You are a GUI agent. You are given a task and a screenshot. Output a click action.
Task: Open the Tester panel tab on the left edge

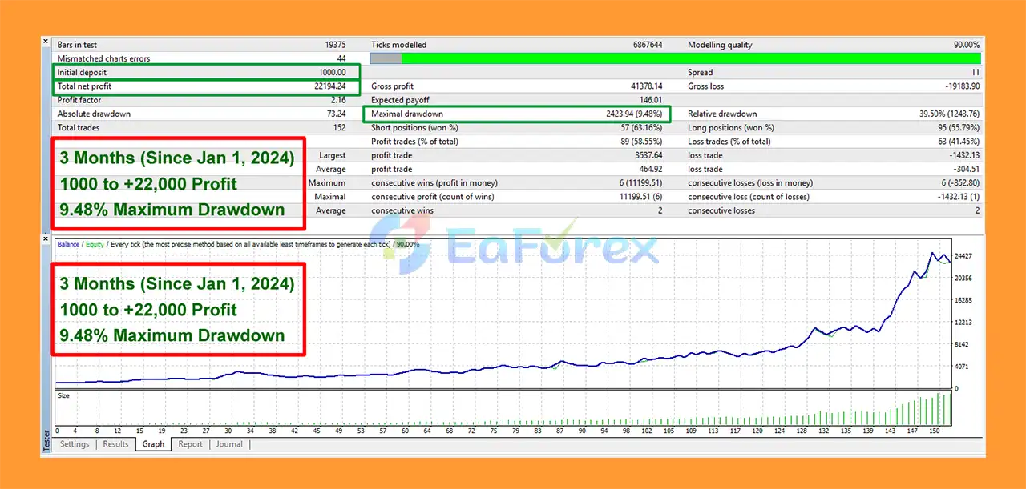[x=46, y=444]
